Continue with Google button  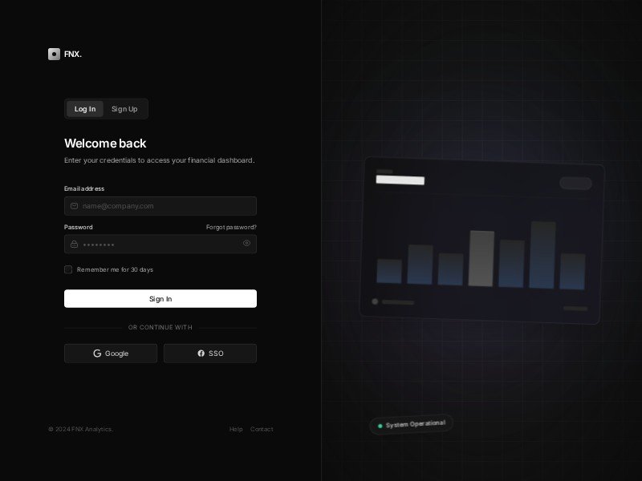pyautogui.click(x=111, y=354)
